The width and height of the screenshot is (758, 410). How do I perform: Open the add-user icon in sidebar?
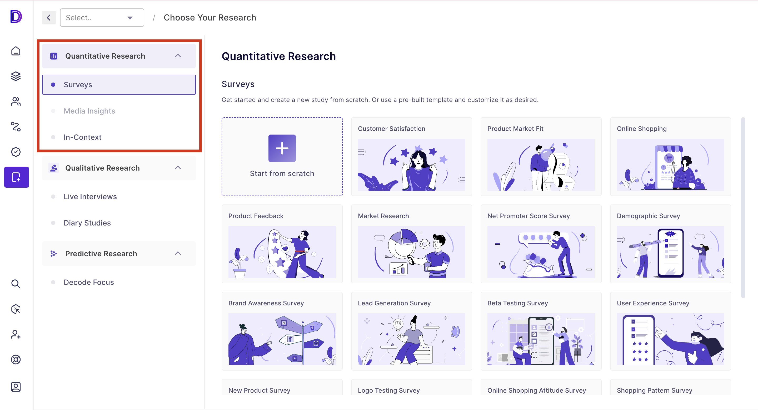tap(16, 335)
